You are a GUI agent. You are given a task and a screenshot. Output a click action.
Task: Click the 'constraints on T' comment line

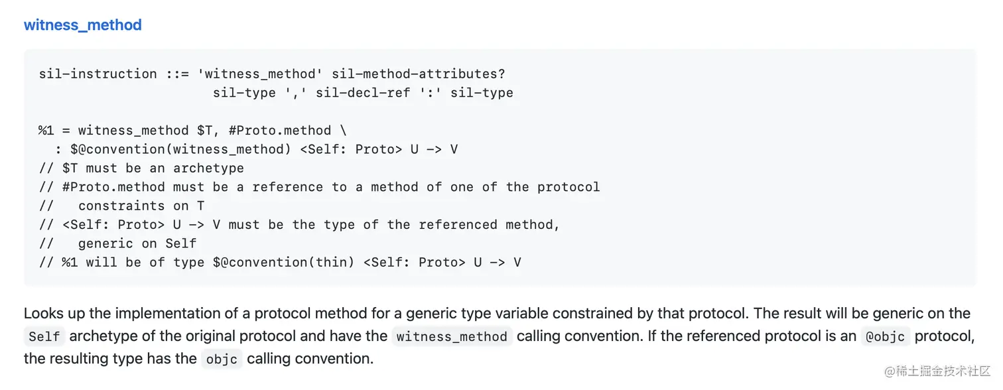(122, 206)
